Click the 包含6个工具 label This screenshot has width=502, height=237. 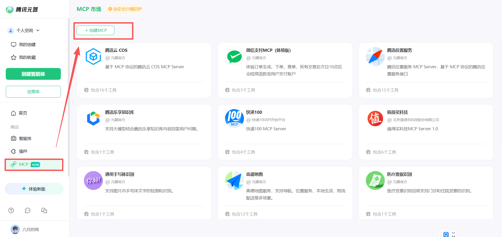click(384, 152)
